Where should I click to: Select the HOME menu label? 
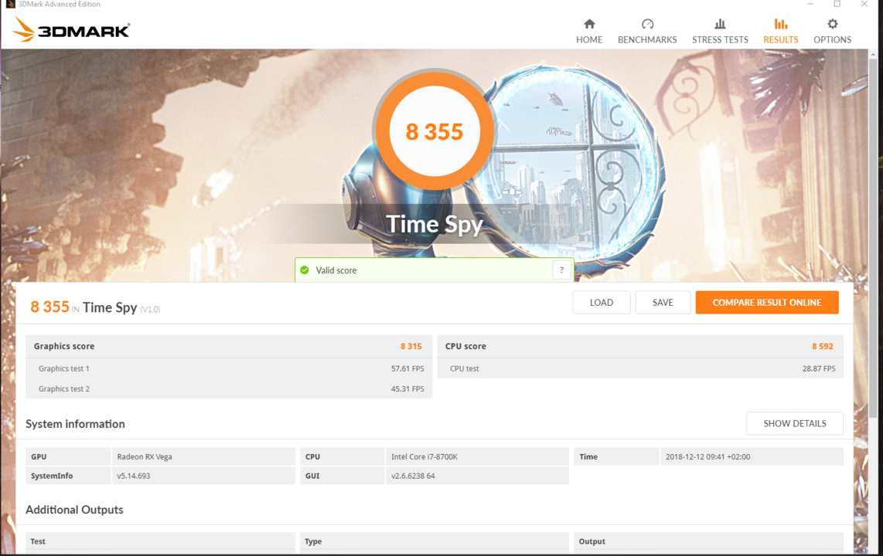point(589,40)
